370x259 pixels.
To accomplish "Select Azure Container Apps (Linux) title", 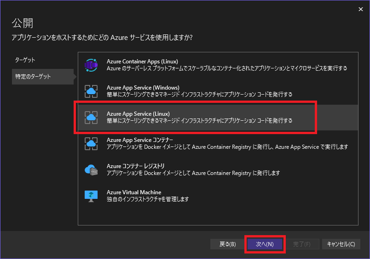I will tap(142, 62).
